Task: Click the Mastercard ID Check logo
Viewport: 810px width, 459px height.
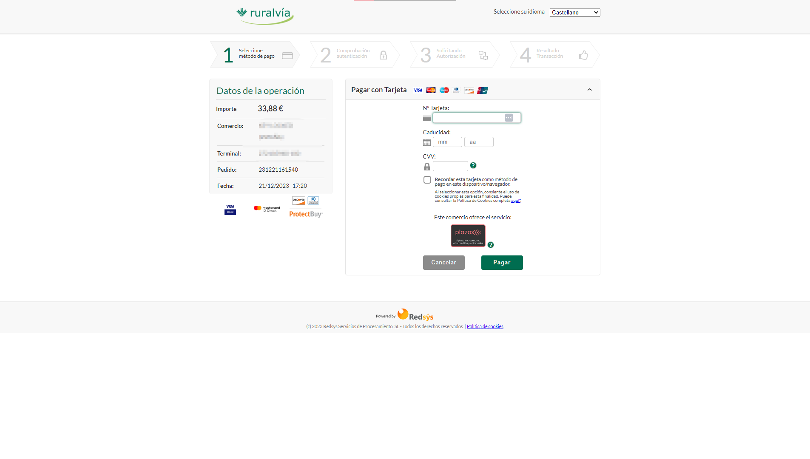Action: [x=267, y=209]
